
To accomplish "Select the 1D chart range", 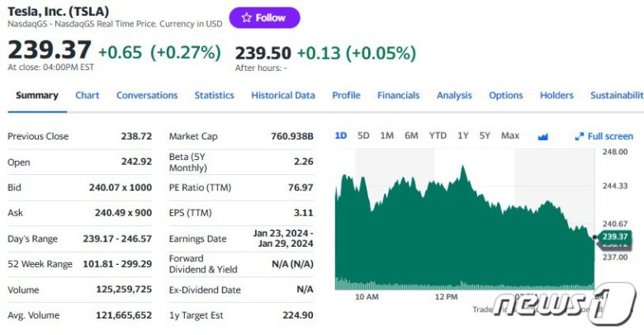I will pyautogui.click(x=341, y=135).
